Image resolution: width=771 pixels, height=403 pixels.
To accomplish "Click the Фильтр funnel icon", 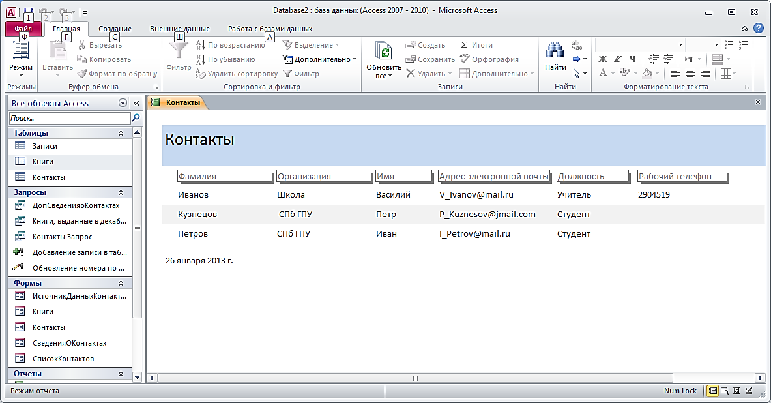I will click(x=179, y=51).
